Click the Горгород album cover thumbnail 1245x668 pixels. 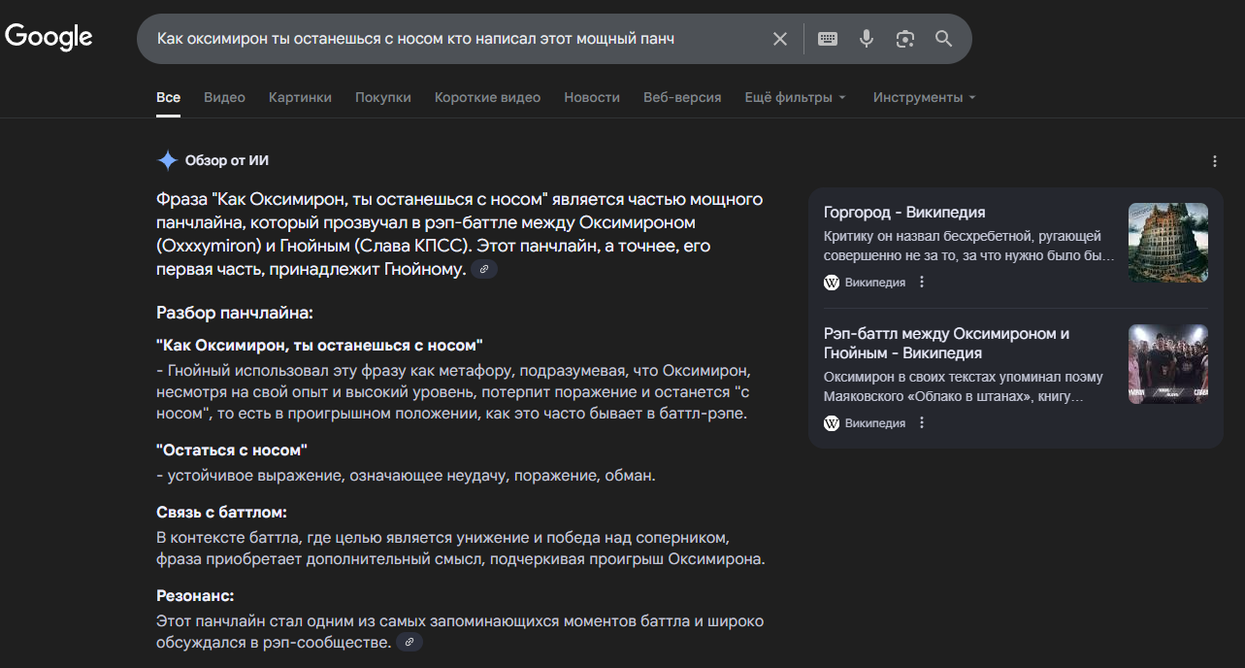1167,243
